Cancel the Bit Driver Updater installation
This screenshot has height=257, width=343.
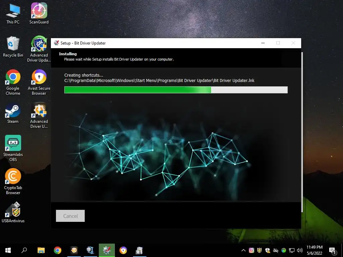pyautogui.click(x=70, y=216)
